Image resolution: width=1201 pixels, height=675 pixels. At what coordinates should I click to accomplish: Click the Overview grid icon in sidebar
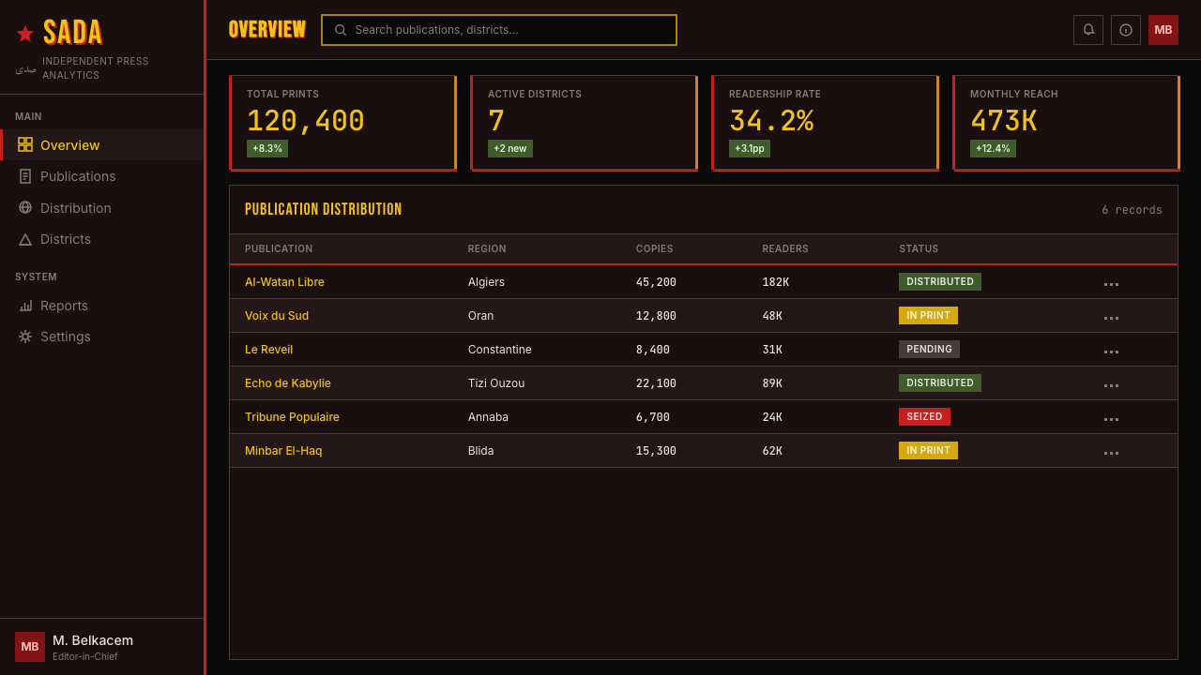click(25, 144)
